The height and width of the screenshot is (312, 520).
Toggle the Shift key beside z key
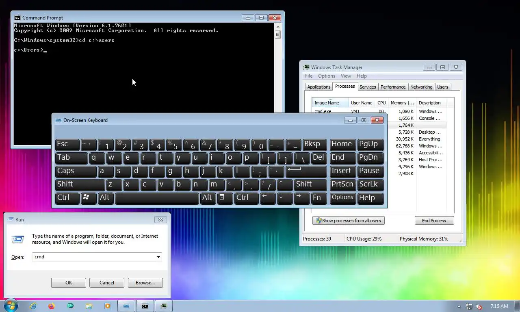80,184
